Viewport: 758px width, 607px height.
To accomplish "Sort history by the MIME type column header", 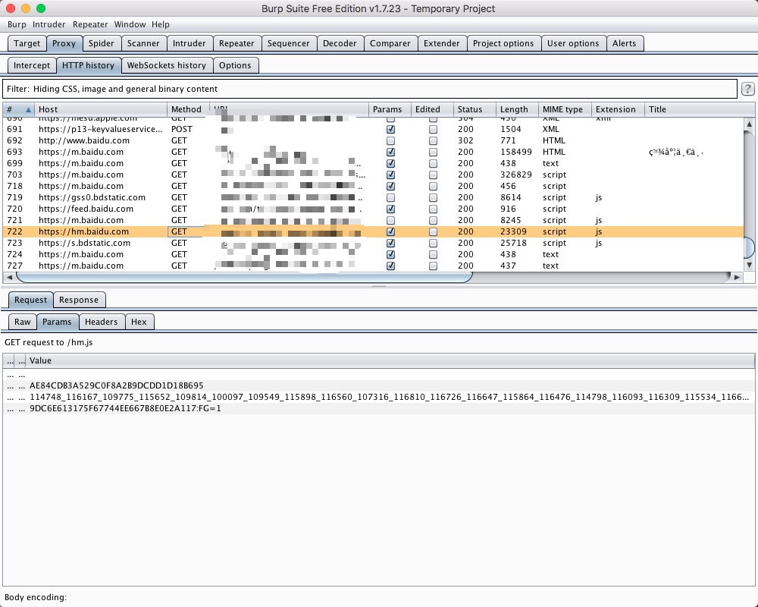I will (x=562, y=109).
